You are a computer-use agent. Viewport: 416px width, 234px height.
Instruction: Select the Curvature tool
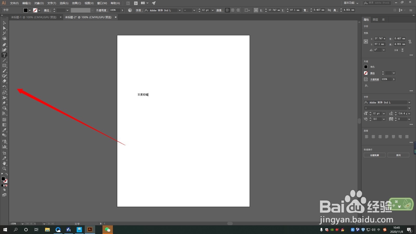[4, 50]
